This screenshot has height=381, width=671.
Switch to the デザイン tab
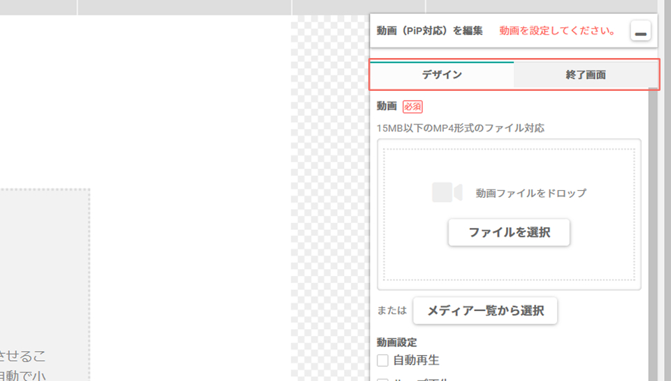(442, 75)
